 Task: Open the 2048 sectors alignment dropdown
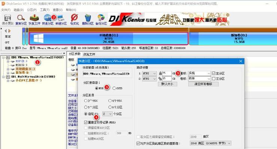click(210, 143)
